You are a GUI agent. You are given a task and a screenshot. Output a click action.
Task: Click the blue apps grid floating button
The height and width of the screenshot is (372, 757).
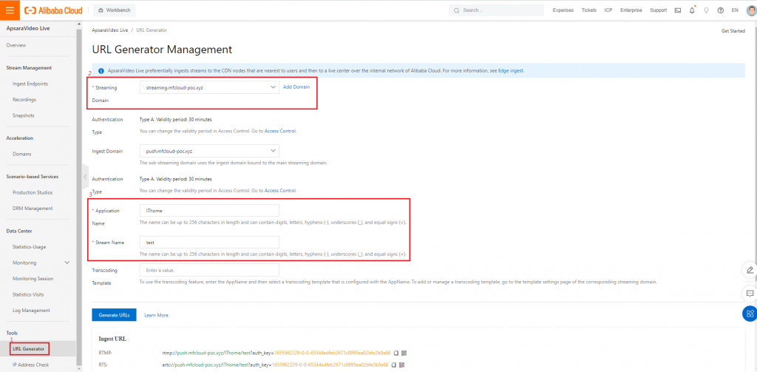point(750,314)
